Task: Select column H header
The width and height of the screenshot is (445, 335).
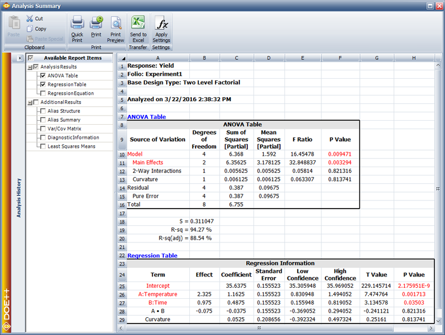Action: tap(414, 58)
